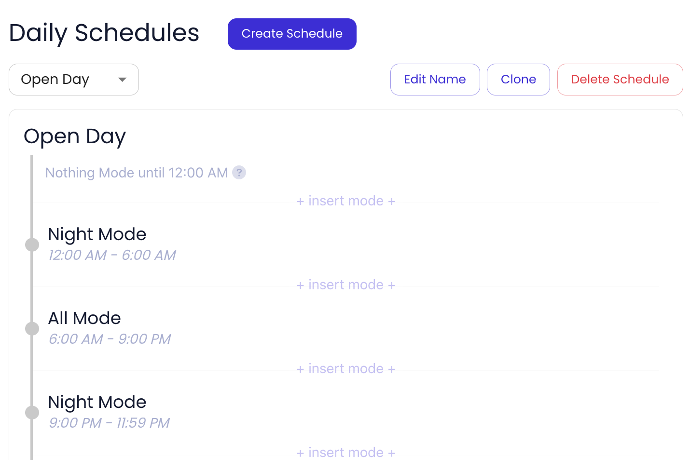The height and width of the screenshot is (460, 690).
Task: Click the Nothing Mode until 12:00 AM text
Action: tap(136, 173)
